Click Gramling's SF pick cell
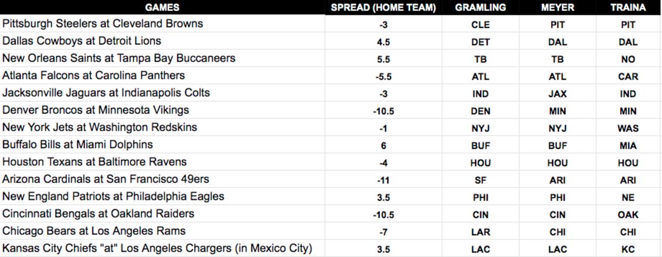 481,180
